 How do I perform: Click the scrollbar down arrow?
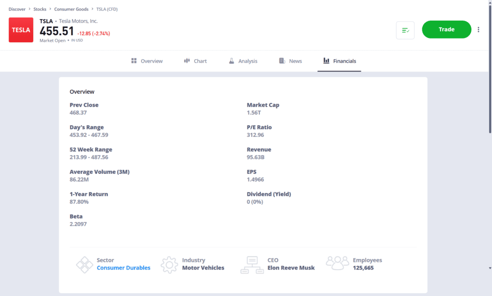pos(490,268)
